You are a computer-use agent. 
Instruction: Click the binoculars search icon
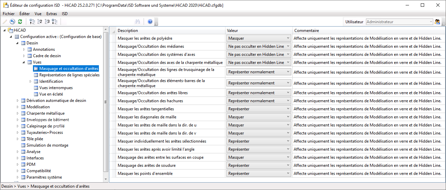(x=137, y=22)
